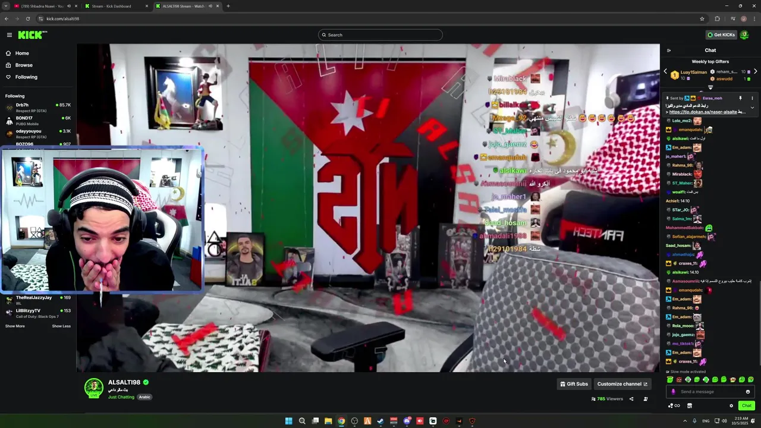Open Discord from the taskbar

tap(407, 421)
